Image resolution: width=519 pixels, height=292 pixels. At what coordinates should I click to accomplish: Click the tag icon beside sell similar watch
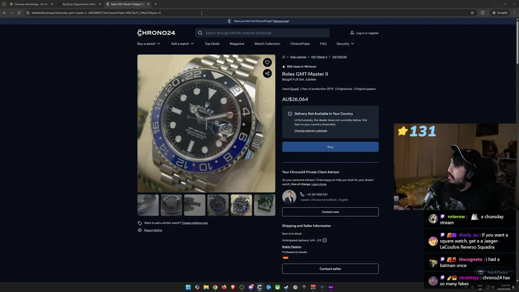tap(139, 223)
